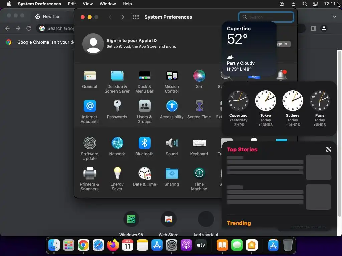Viewport: 342px width, 256px height.
Task: Click Chrome's back arrow
Action: pyautogui.click(x=7, y=28)
